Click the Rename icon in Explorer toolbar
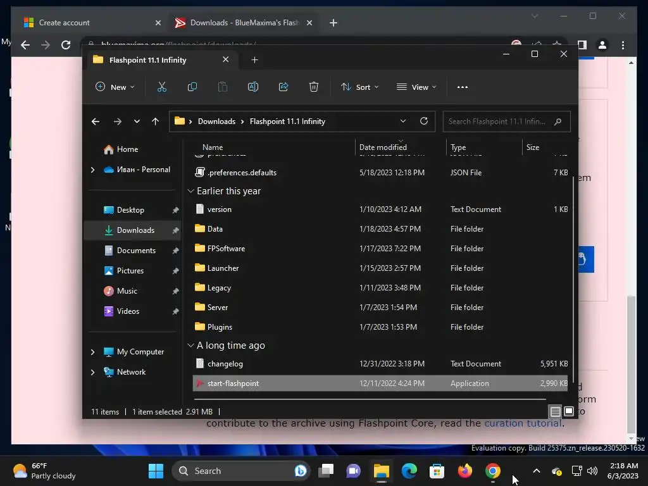Image resolution: width=648 pixels, height=486 pixels. pyautogui.click(x=253, y=87)
